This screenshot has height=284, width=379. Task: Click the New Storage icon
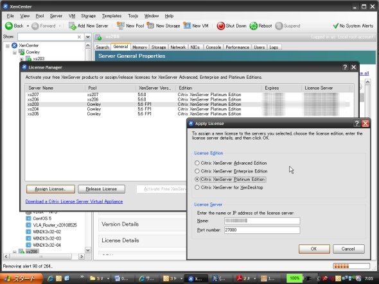[x=150, y=26]
